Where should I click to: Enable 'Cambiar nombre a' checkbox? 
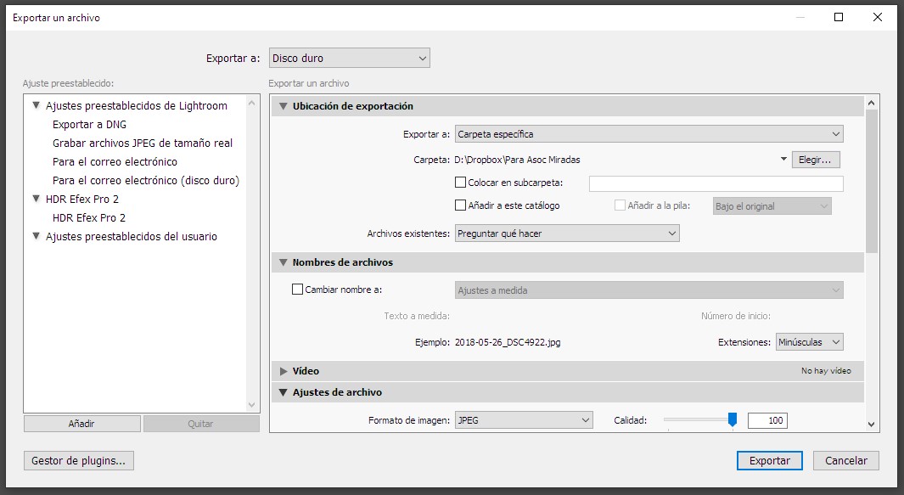(x=297, y=290)
